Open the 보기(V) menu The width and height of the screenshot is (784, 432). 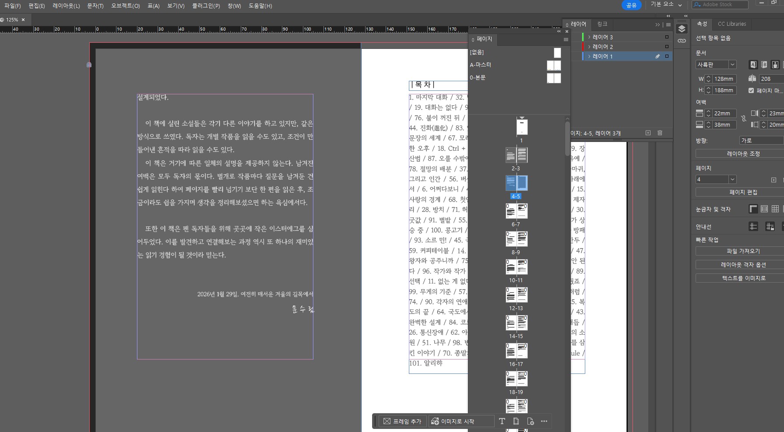coord(175,6)
